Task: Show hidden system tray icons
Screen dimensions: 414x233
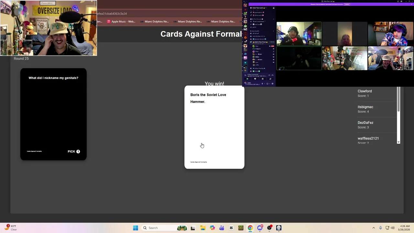Action: (x=374, y=228)
